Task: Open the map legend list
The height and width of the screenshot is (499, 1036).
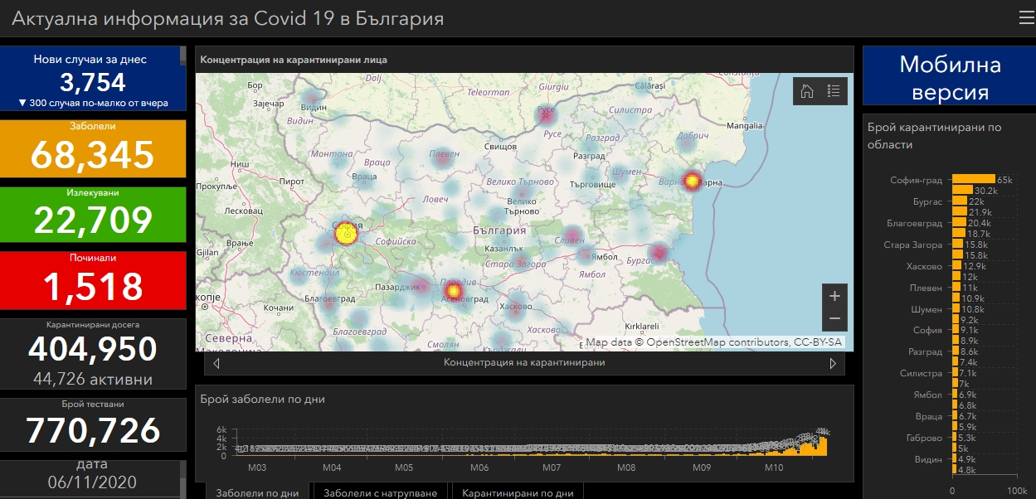Action: (834, 91)
